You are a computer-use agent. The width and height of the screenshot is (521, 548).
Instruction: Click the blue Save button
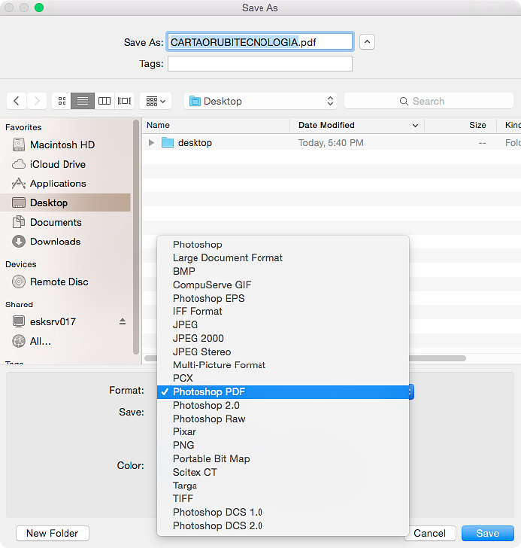tap(487, 533)
